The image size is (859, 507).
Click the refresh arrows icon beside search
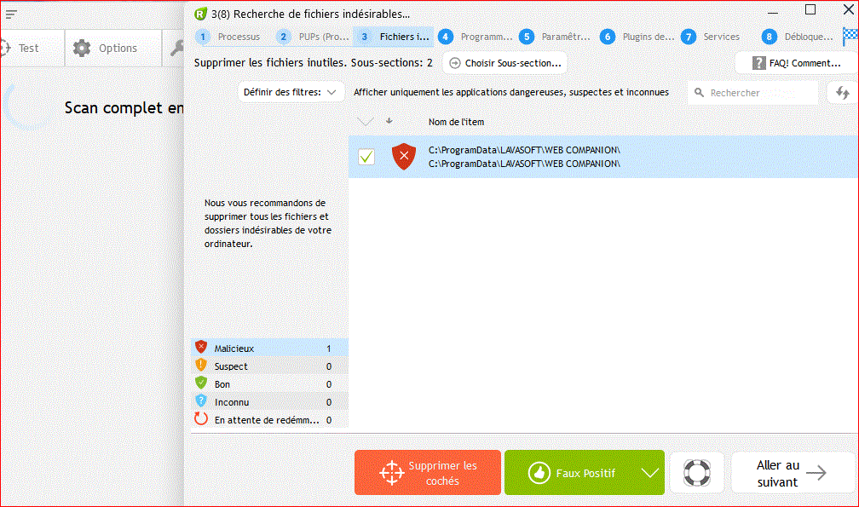click(x=843, y=93)
